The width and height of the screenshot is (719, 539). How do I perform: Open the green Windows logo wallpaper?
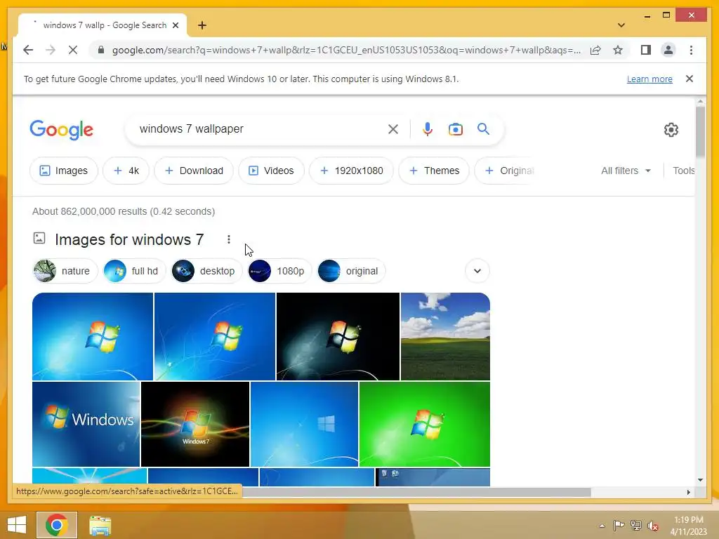pyautogui.click(x=425, y=424)
